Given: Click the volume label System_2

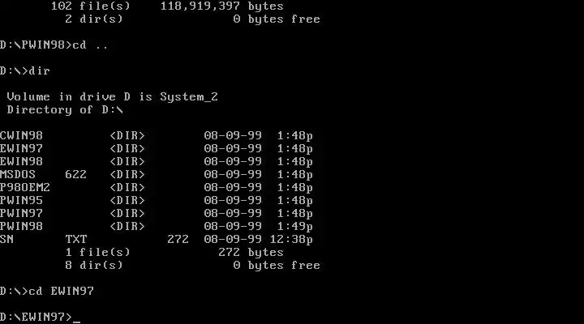Looking at the screenshot, I should (189, 97).
